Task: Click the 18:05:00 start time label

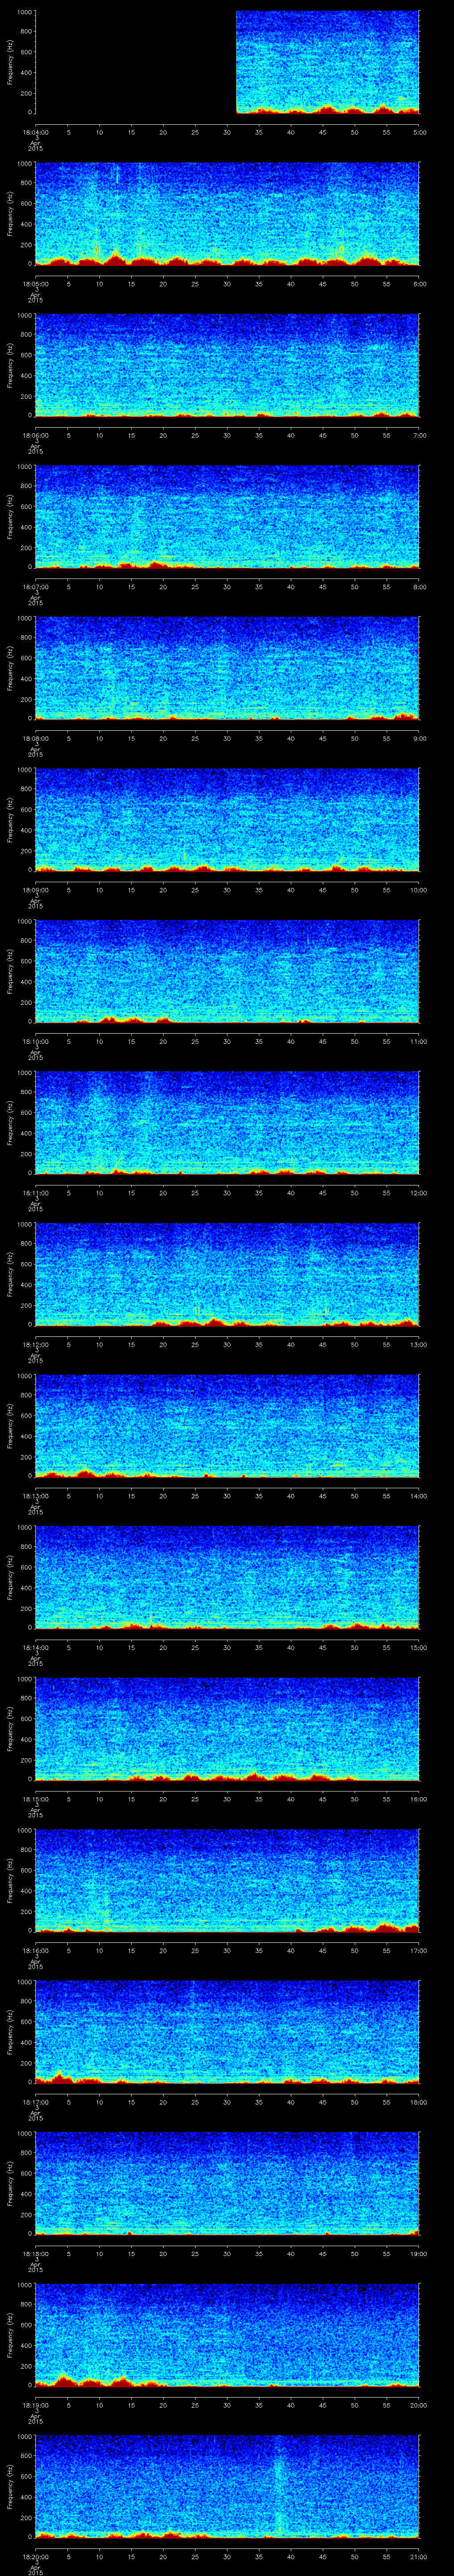Action: (35, 284)
